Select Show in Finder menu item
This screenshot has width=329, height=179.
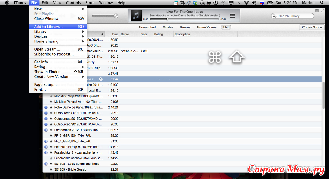pos(58,72)
